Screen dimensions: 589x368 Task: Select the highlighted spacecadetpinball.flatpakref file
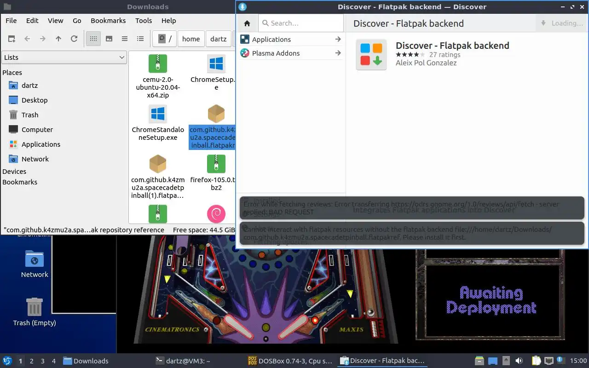(213, 126)
